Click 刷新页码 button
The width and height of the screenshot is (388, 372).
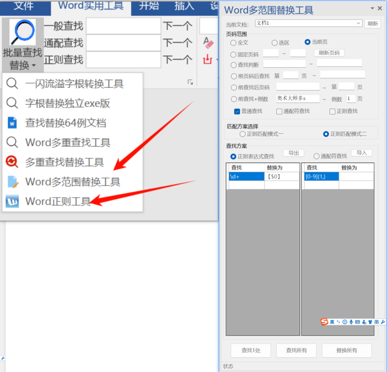click(x=329, y=53)
